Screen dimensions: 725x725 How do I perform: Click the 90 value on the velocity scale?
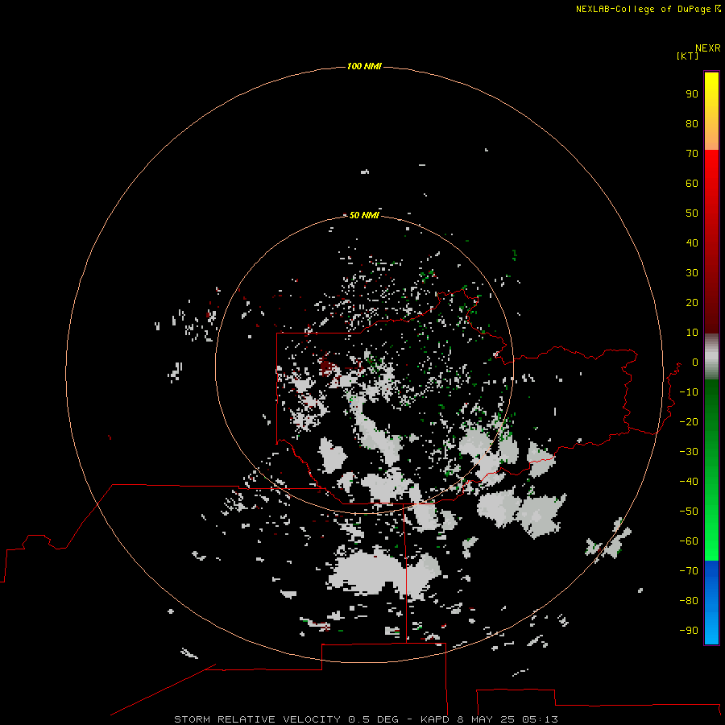pyautogui.click(x=692, y=94)
